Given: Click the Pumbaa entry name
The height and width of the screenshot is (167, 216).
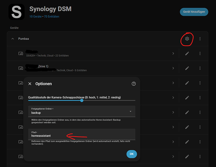Looking at the screenshot, I should [x=24, y=39].
